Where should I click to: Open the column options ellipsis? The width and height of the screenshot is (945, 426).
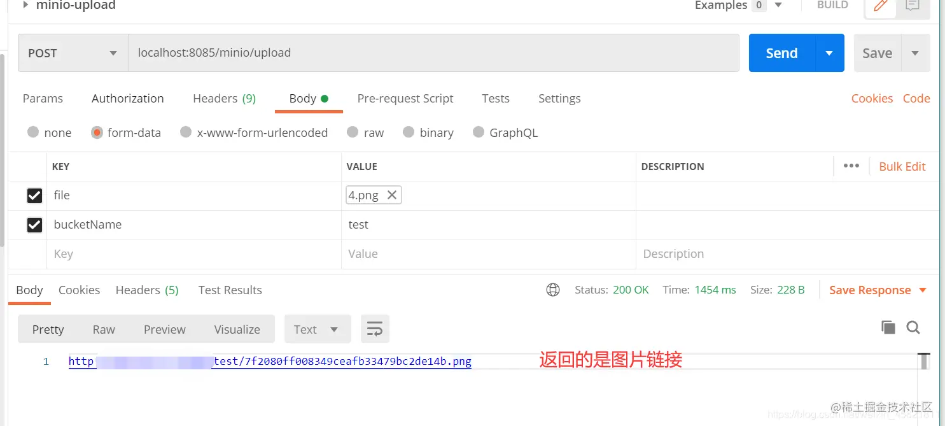click(851, 166)
